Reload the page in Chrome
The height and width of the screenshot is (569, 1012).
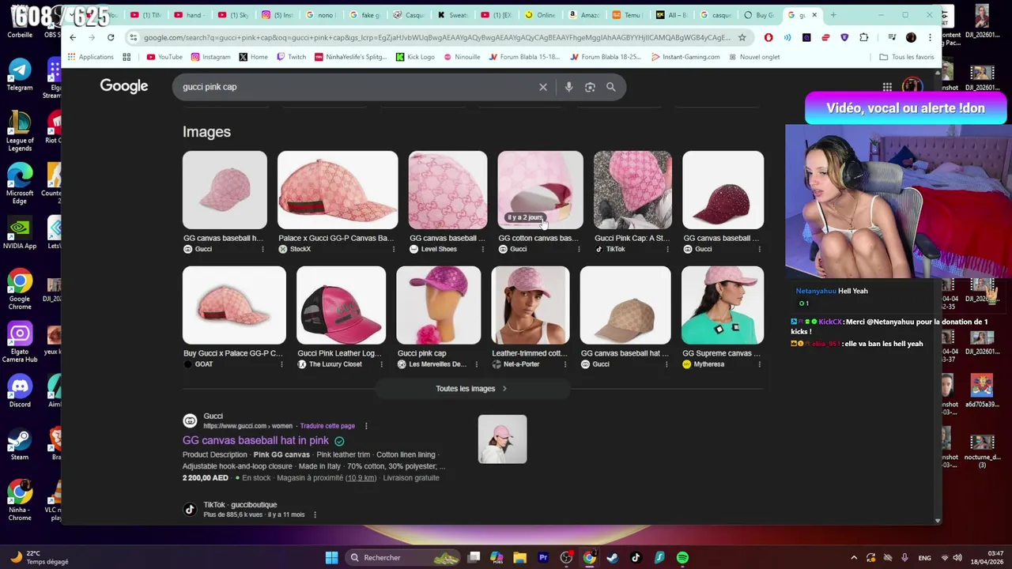tap(111, 37)
